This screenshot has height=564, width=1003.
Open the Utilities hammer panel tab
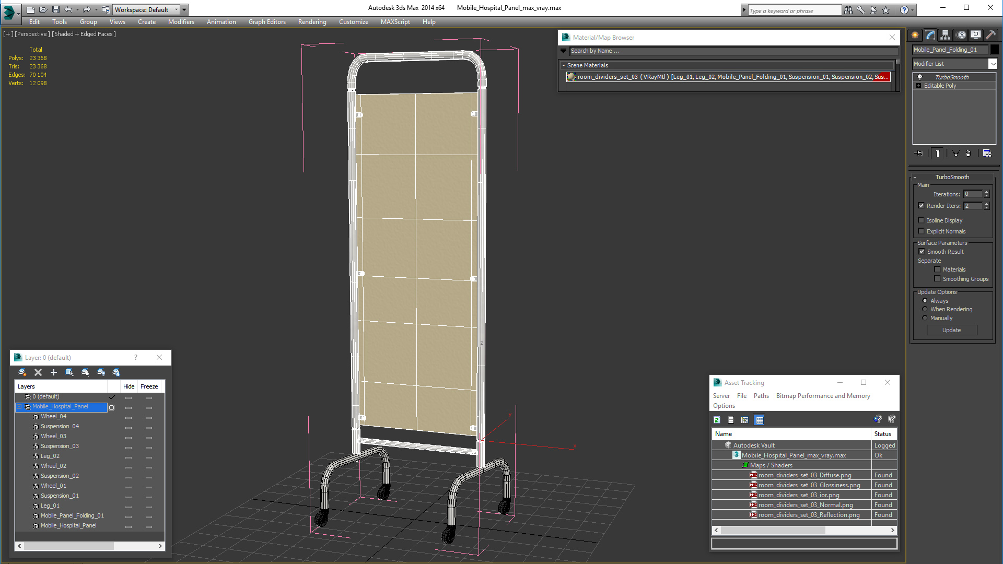pos(990,35)
